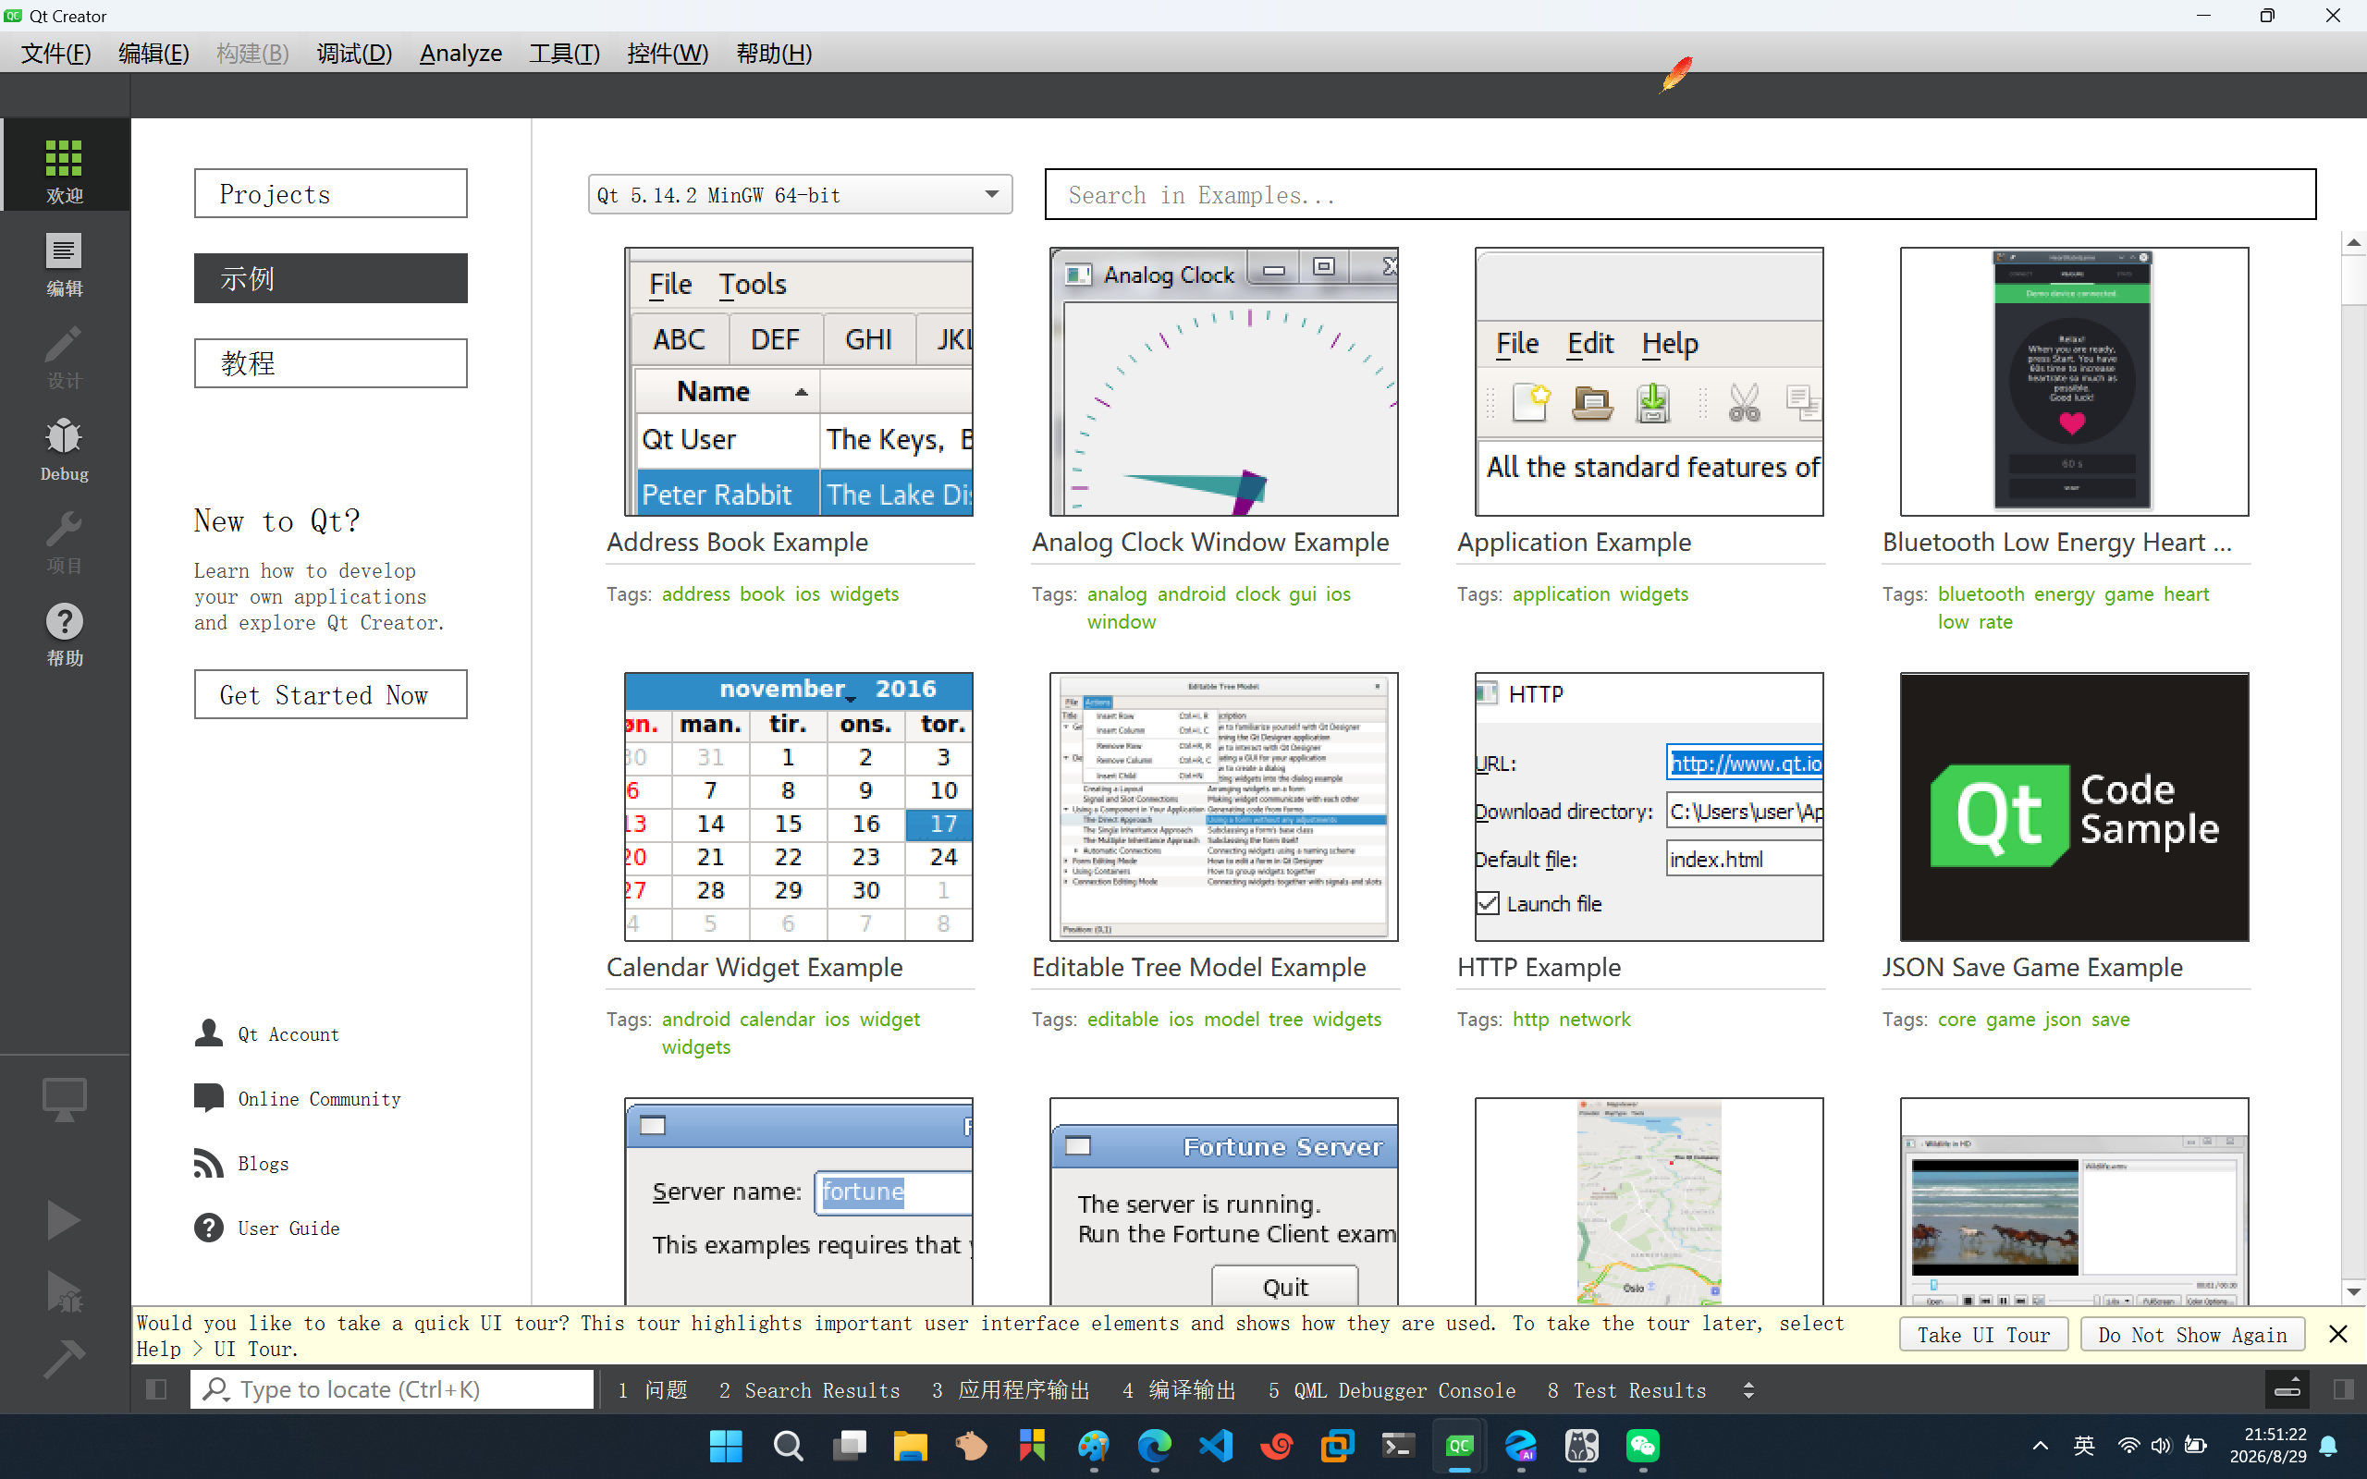Screen dimensions: 2367x1479
Task: Open the 3 应用程序输出 pane
Action: 1011,1390
